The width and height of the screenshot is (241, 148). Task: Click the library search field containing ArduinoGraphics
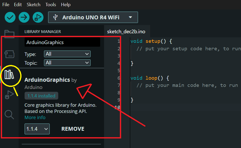point(62,42)
